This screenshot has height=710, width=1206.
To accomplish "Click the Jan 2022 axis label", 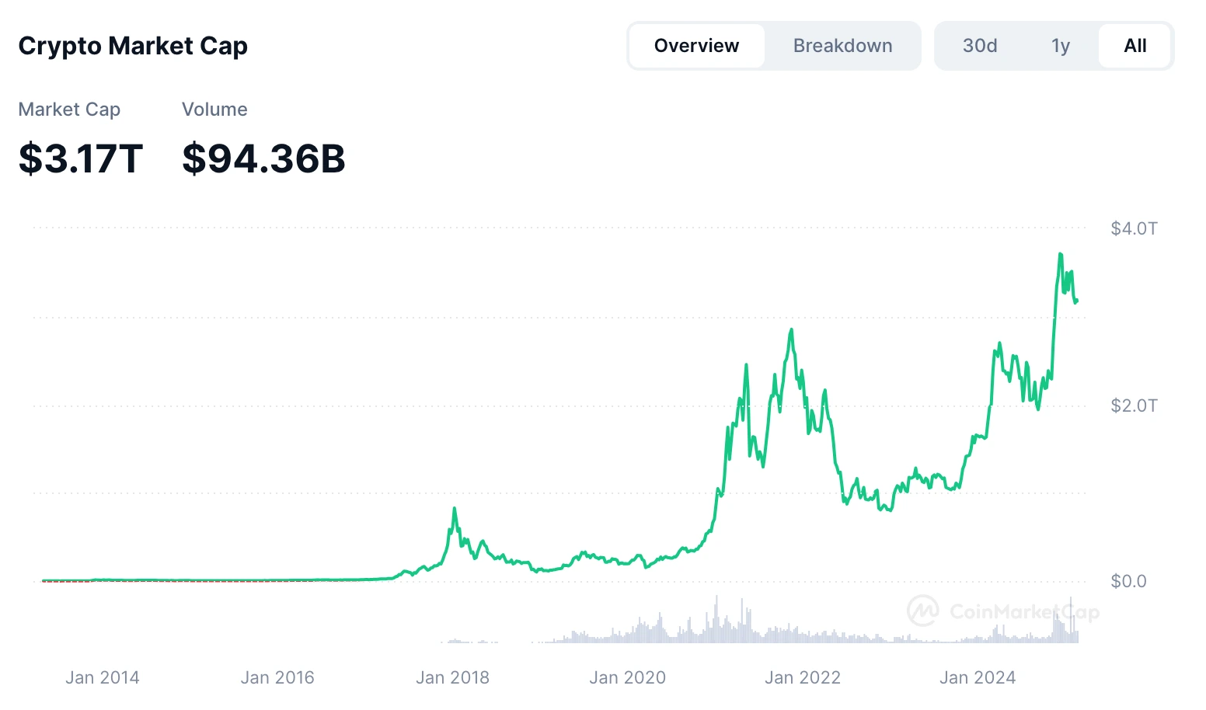I will (803, 677).
